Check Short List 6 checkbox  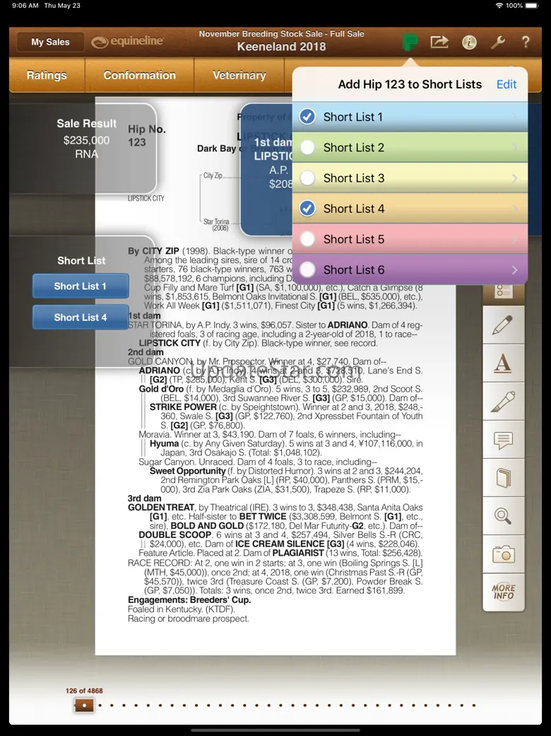[307, 269]
